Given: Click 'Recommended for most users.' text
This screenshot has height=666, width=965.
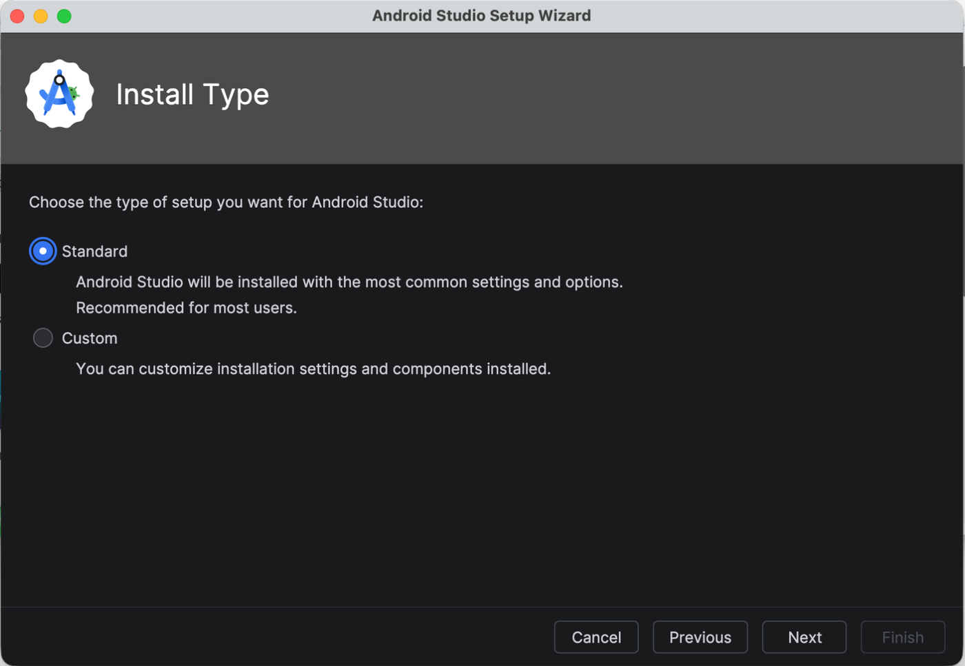Looking at the screenshot, I should click(186, 308).
